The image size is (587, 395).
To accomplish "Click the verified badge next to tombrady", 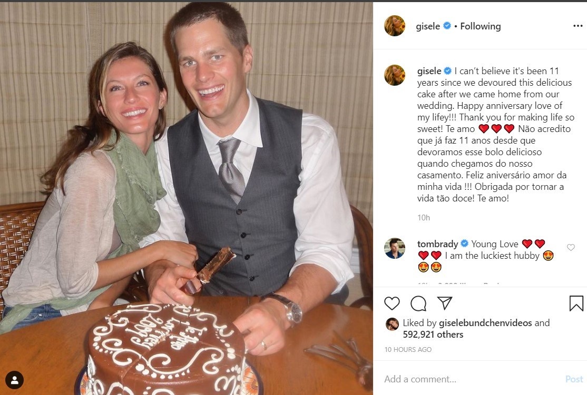I will (465, 244).
